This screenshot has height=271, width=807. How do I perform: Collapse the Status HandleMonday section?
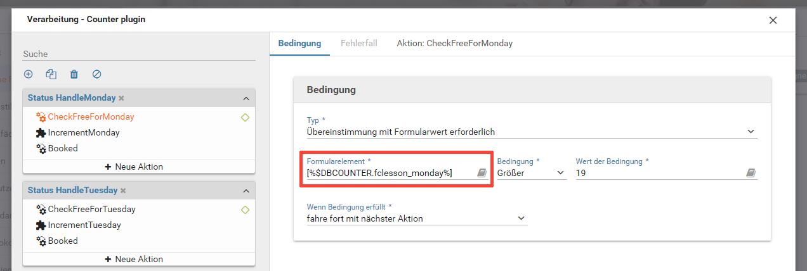(x=246, y=98)
